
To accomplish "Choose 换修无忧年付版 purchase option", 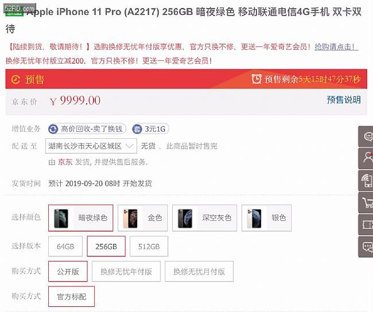I will click(126, 271).
